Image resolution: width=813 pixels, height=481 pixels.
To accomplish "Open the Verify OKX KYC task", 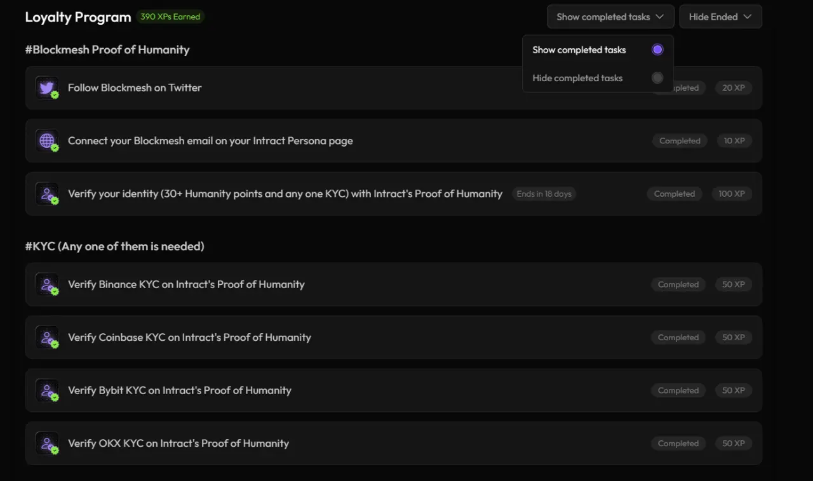I will (x=394, y=444).
